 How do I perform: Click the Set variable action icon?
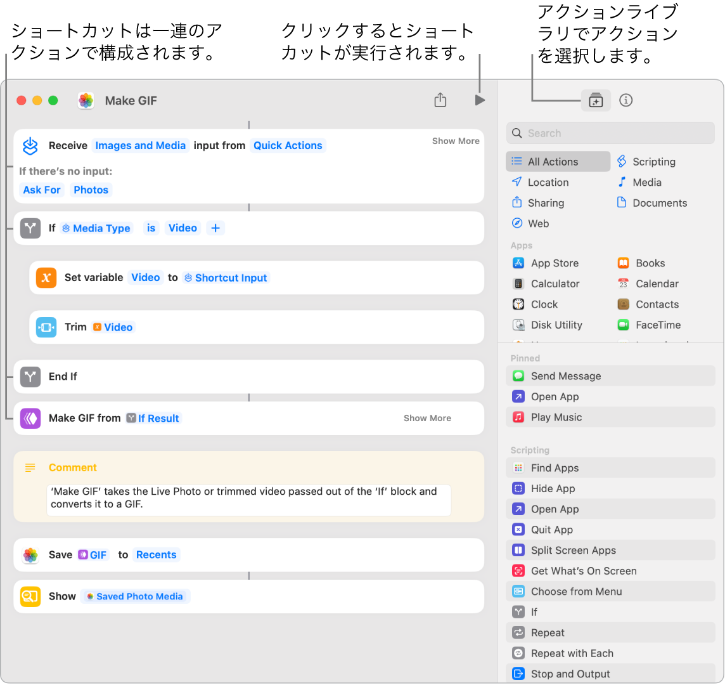pyautogui.click(x=46, y=278)
